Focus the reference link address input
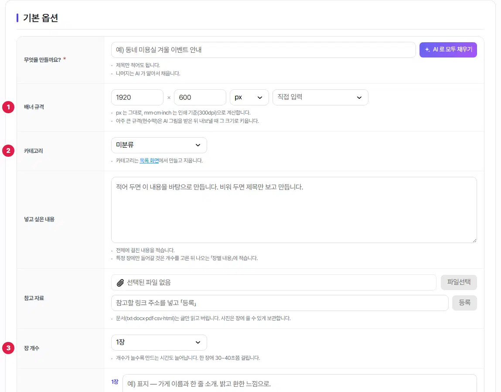This screenshot has width=501, height=392. pyautogui.click(x=279, y=303)
